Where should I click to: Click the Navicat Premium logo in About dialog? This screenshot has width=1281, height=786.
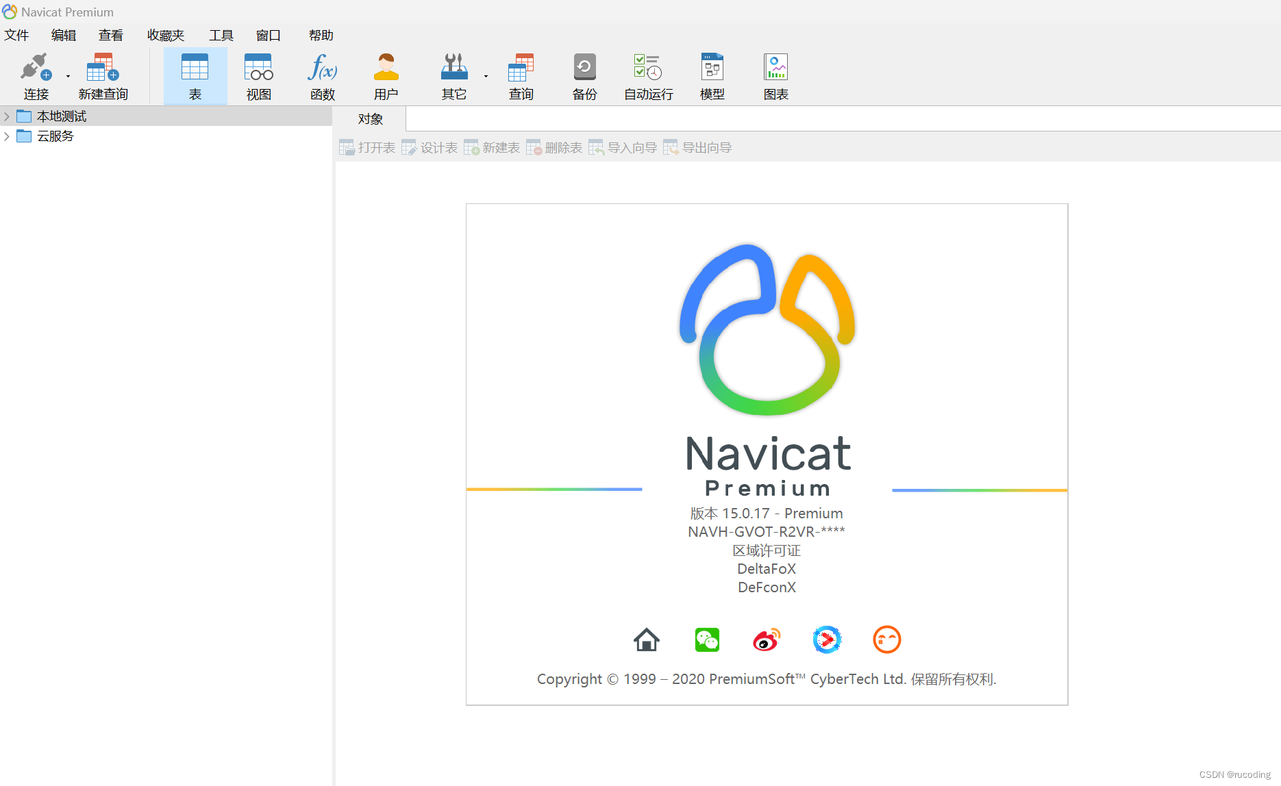pyautogui.click(x=767, y=329)
